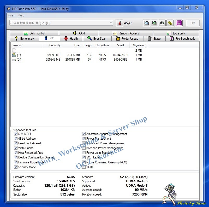This screenshot has width=209, height=207.
Task: Toggle the S.M.A.R.T checkbox
Action: tap(16, 134)
